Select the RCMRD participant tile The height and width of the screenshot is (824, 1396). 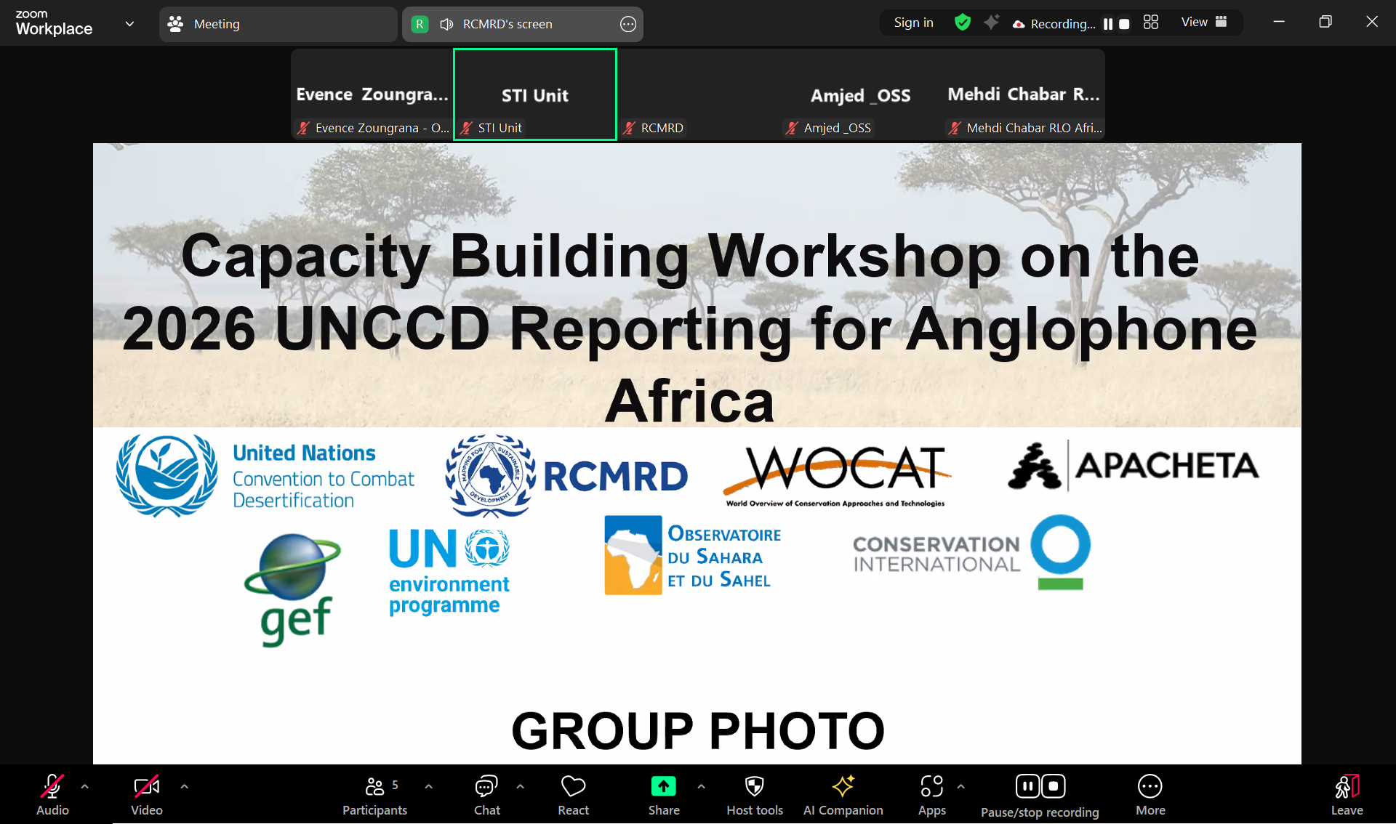[698, 94]
